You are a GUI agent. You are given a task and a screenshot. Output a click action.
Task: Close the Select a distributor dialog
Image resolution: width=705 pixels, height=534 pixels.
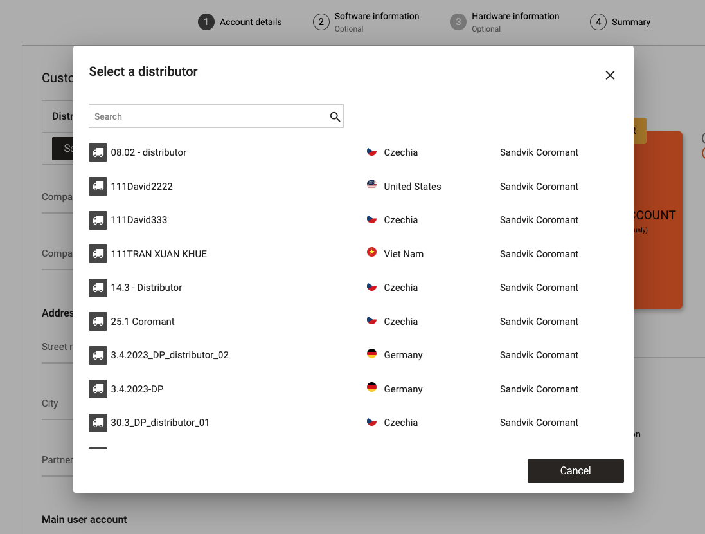pyautogui.click(x=610, y=75)
